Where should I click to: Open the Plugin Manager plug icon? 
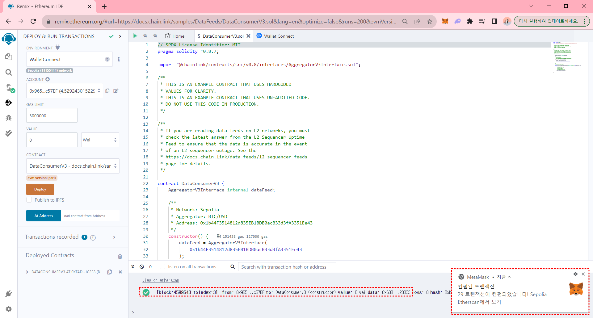point(9,294)
